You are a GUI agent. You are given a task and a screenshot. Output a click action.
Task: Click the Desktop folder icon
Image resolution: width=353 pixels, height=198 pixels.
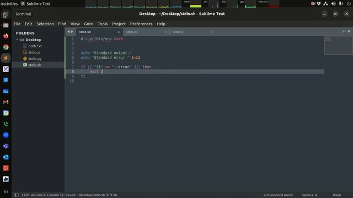coord(22,40)
